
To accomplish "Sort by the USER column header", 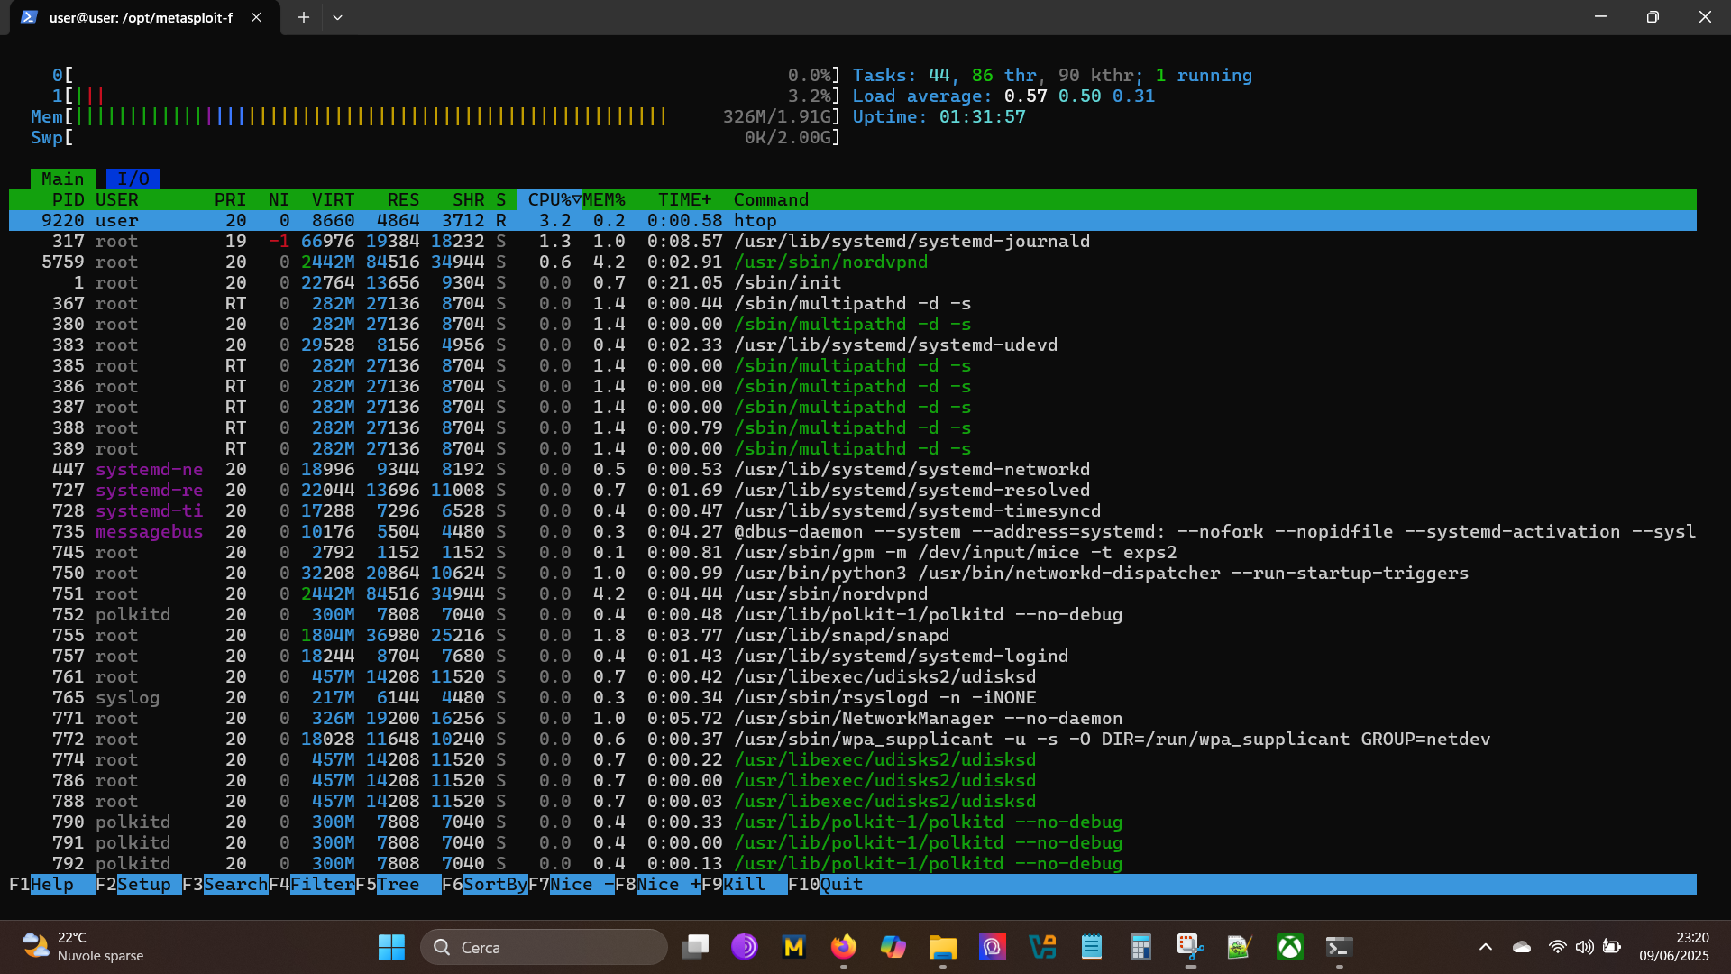I will [x=117, y=199].
